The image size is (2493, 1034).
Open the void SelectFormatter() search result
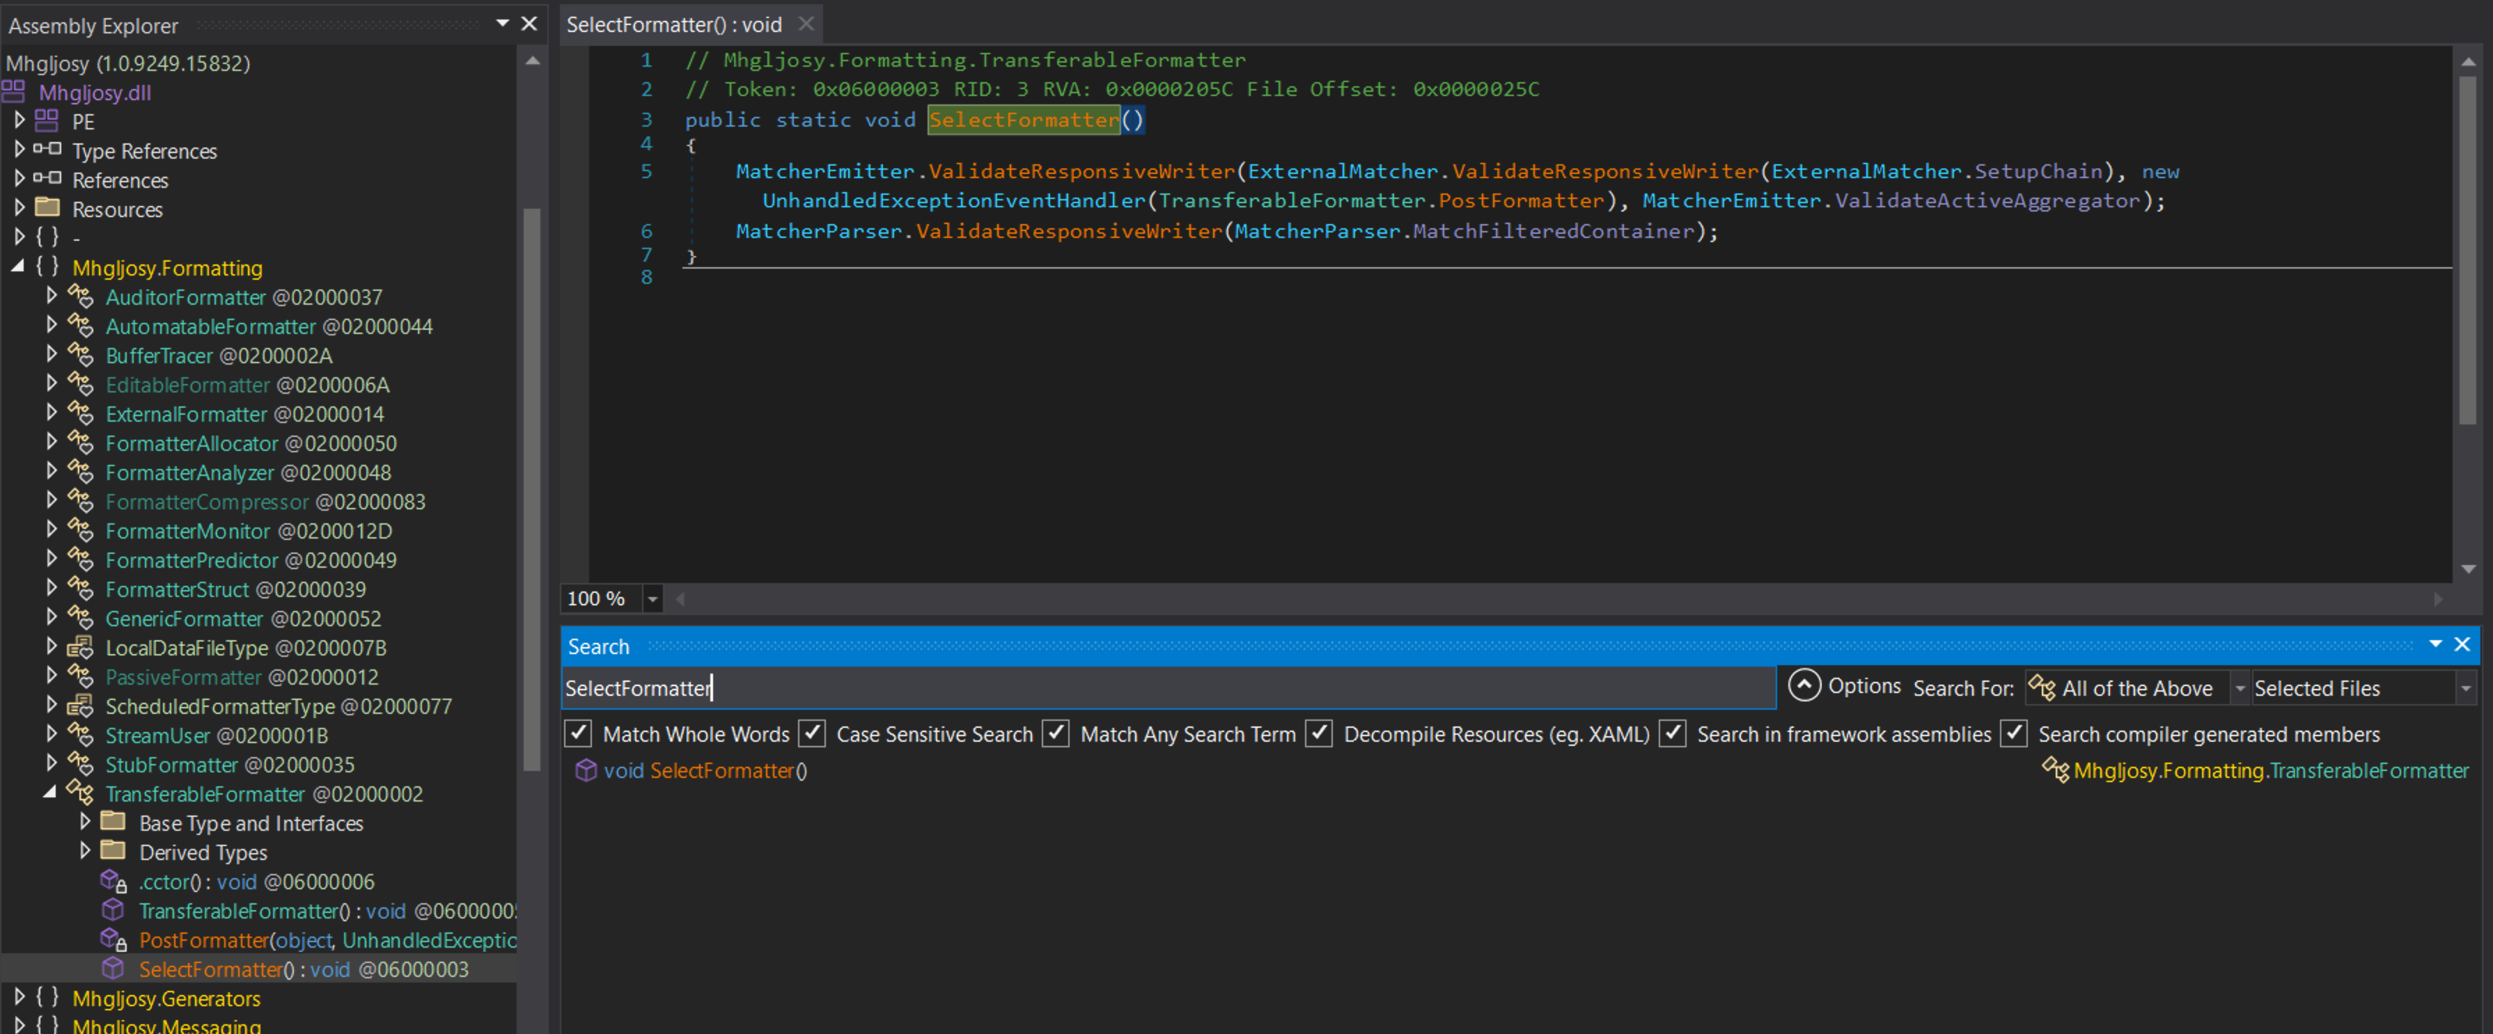click(x=705, y=771)
